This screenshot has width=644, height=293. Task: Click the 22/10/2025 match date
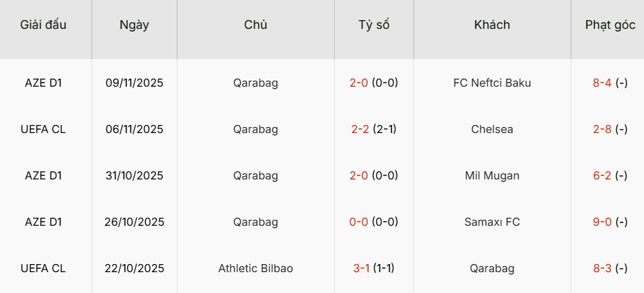tap(134, 269)
